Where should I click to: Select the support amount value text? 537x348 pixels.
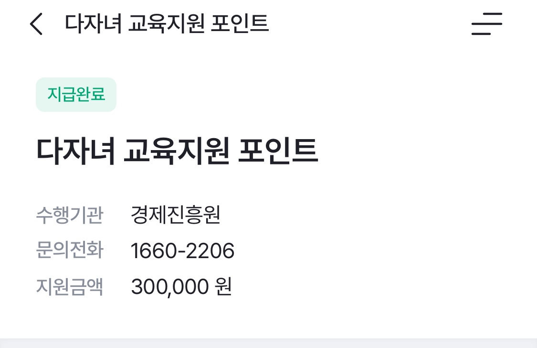182,285
